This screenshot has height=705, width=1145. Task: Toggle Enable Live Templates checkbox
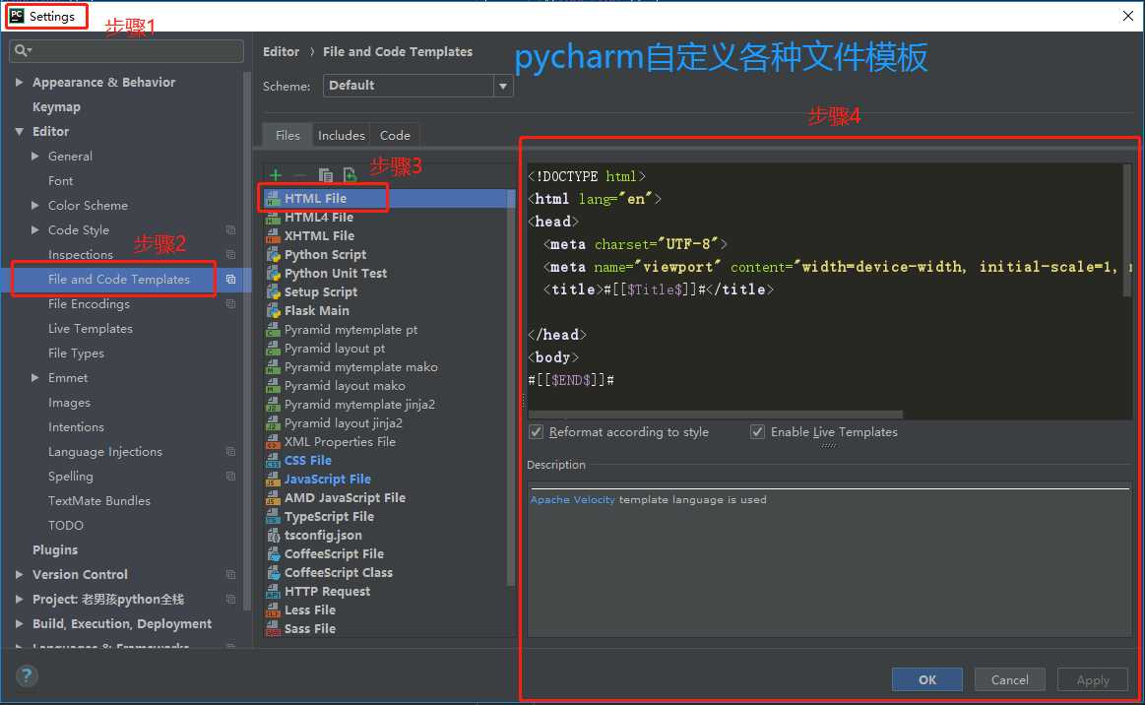click(757, 432)
